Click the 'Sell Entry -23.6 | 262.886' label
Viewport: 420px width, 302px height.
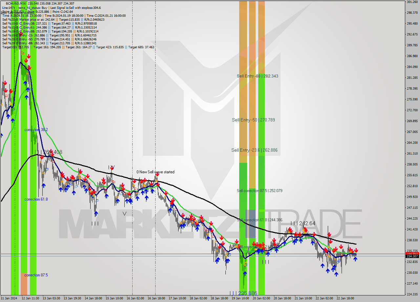pos(254,150)
